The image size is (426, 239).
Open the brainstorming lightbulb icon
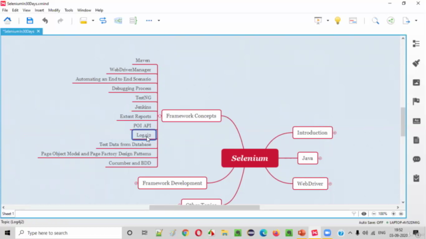(337, 21)
